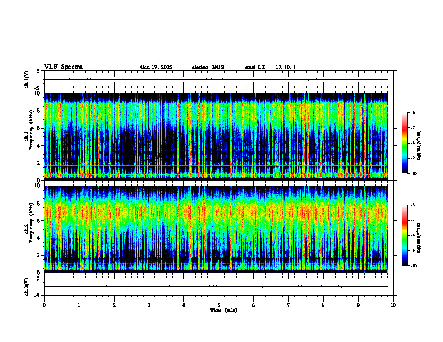Screen dimensions: 443x342
Task: Click time axis tick label 8
Action: (x=323, y=305)
